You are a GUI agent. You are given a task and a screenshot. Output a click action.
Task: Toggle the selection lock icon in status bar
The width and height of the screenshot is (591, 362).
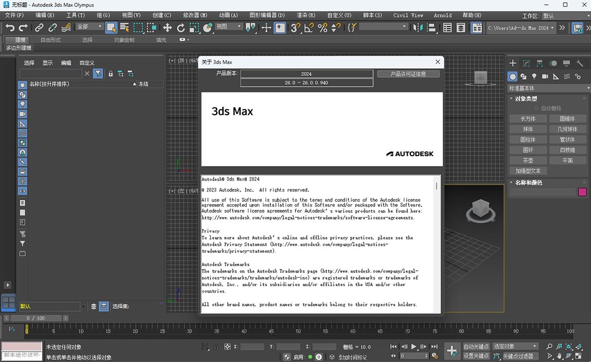pos(216,347)
